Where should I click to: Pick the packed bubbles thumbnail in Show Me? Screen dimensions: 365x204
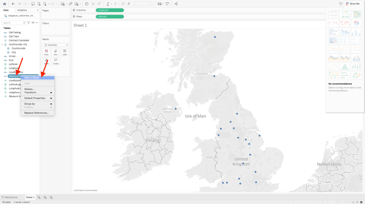pyautogui.click(x=356, y=75)
